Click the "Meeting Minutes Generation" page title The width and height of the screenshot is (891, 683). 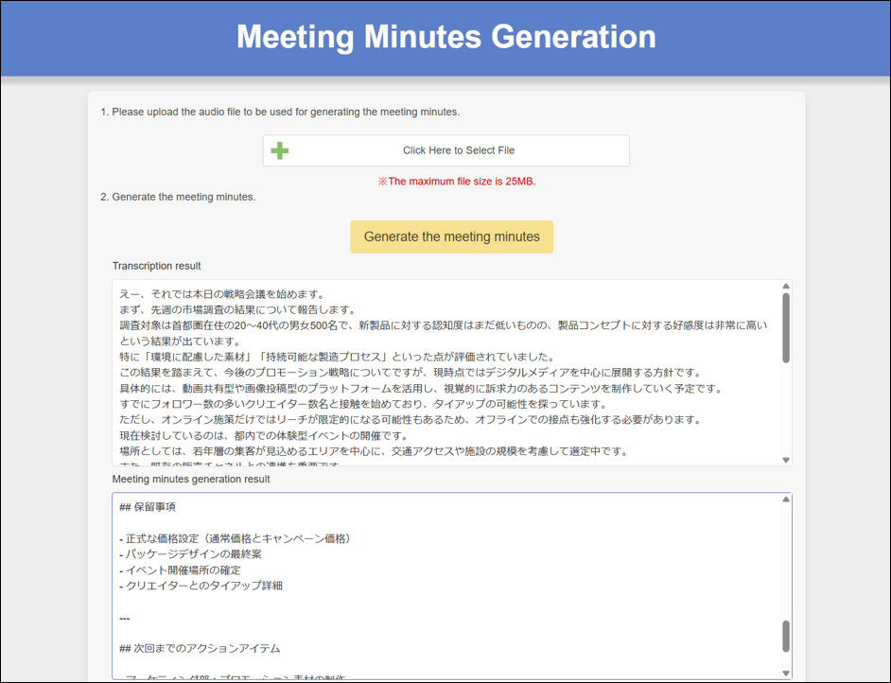pyautogui.click(x=445, y=37)
